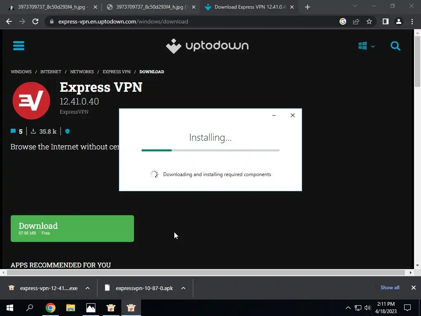The image size is (421, 316).
Task: Click Show all downloads link
Action: (390, 288)
